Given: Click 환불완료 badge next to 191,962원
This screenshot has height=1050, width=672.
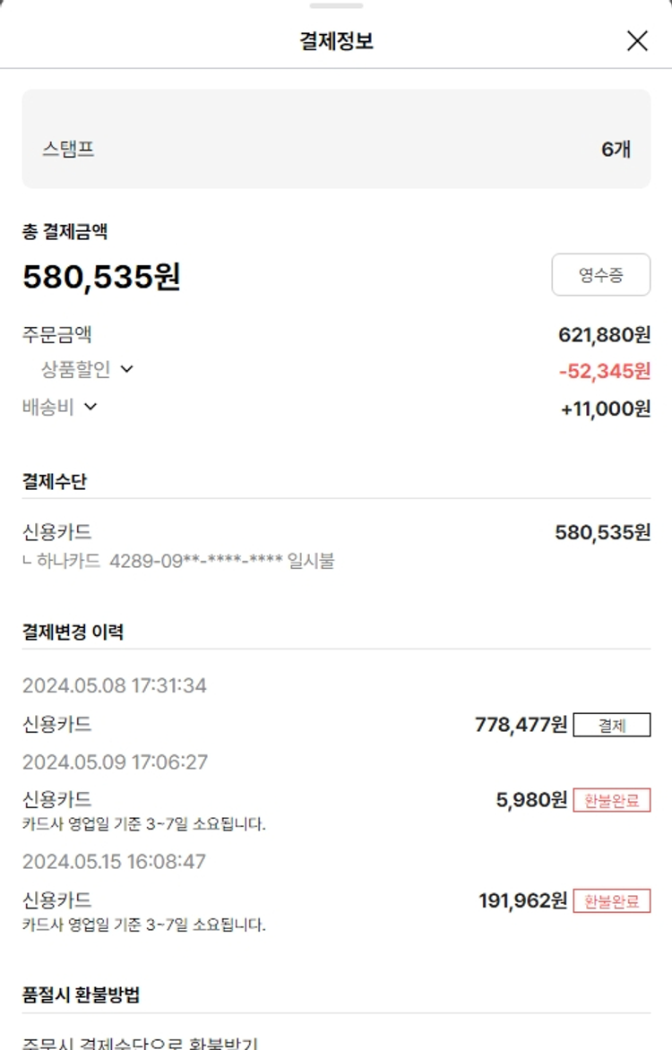Looking at the screenshot, I should [x=612, y=900].
